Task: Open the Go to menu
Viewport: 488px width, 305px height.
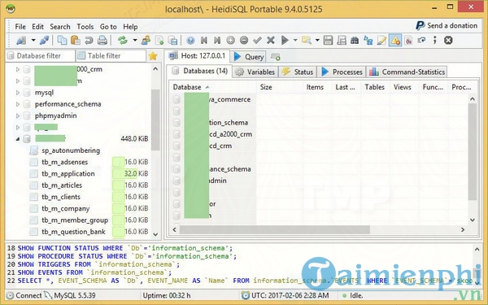Action: (108, 27)
